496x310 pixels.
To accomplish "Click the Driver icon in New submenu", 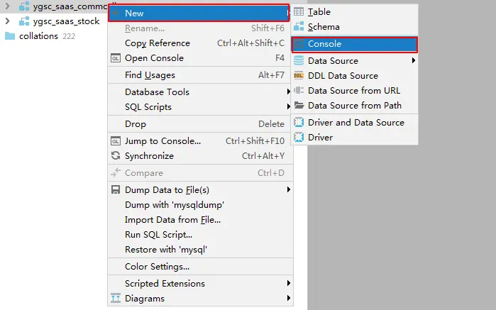I will [299, 138].
